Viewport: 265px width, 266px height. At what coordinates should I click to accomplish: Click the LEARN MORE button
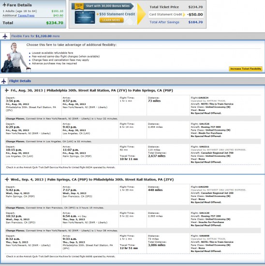[x=111, y=20]
